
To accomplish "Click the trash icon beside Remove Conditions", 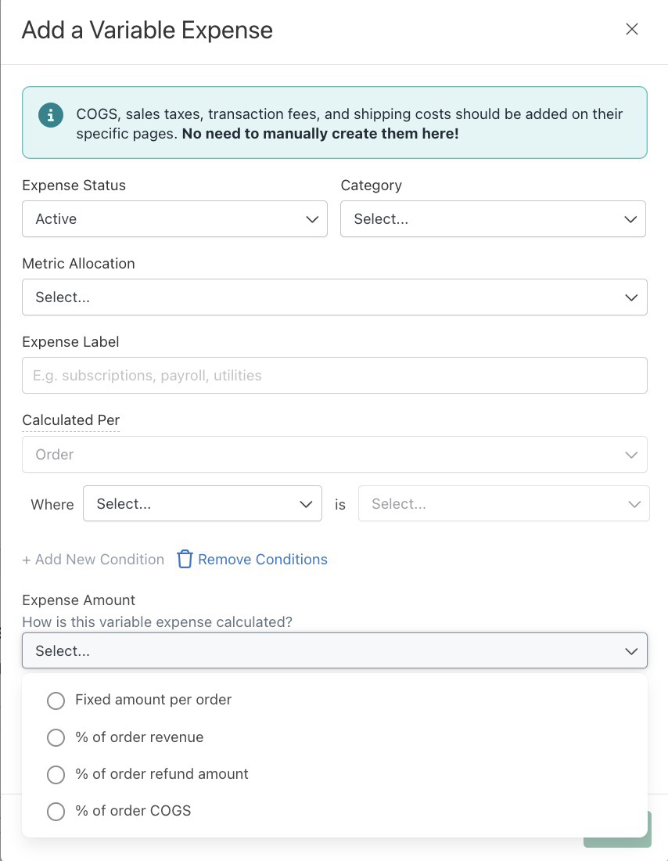I will click(185, 559).
